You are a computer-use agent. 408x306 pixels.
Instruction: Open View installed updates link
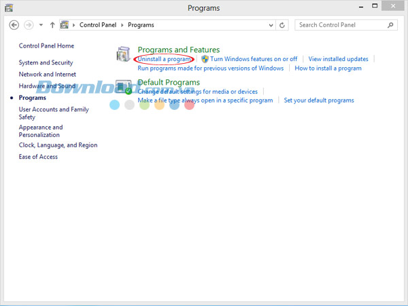[x=338, y=59]
